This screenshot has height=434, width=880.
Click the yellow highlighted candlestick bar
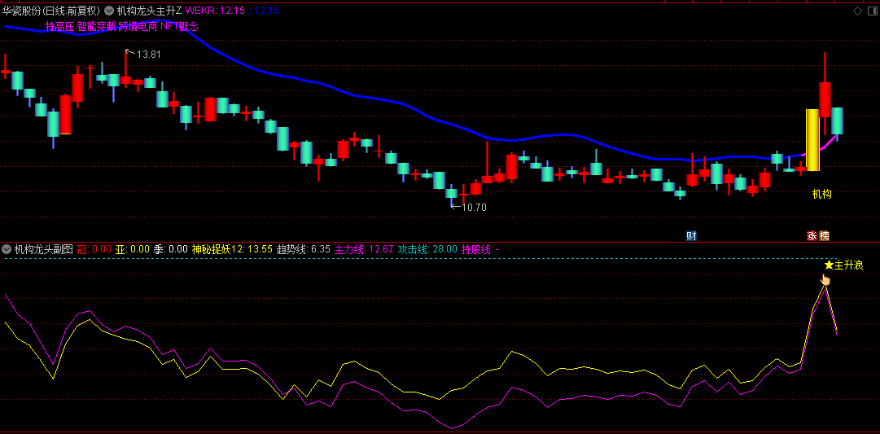click(x=812, y=140)
